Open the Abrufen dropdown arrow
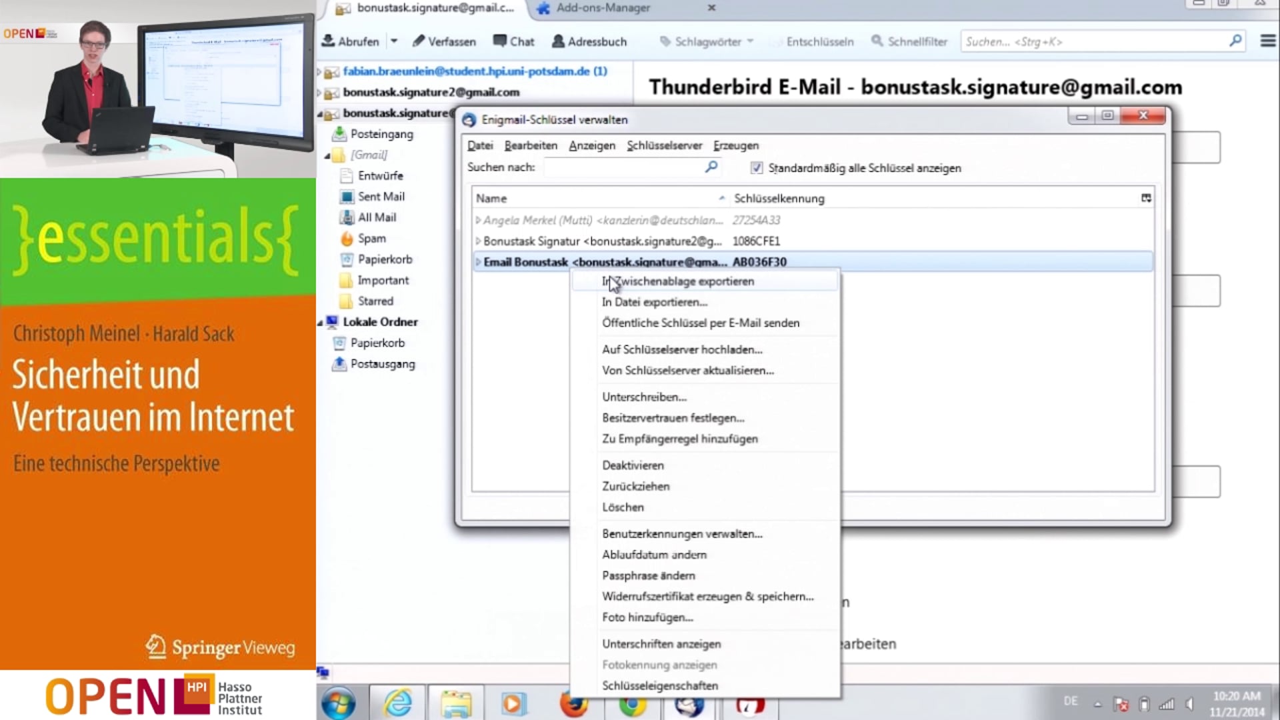This screenshot has width=1280, height=720. point(394,41)
